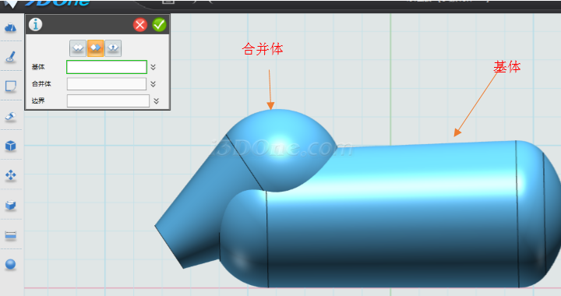
Task: Open the edit sketch tool icon
Action: pos(10,86)
